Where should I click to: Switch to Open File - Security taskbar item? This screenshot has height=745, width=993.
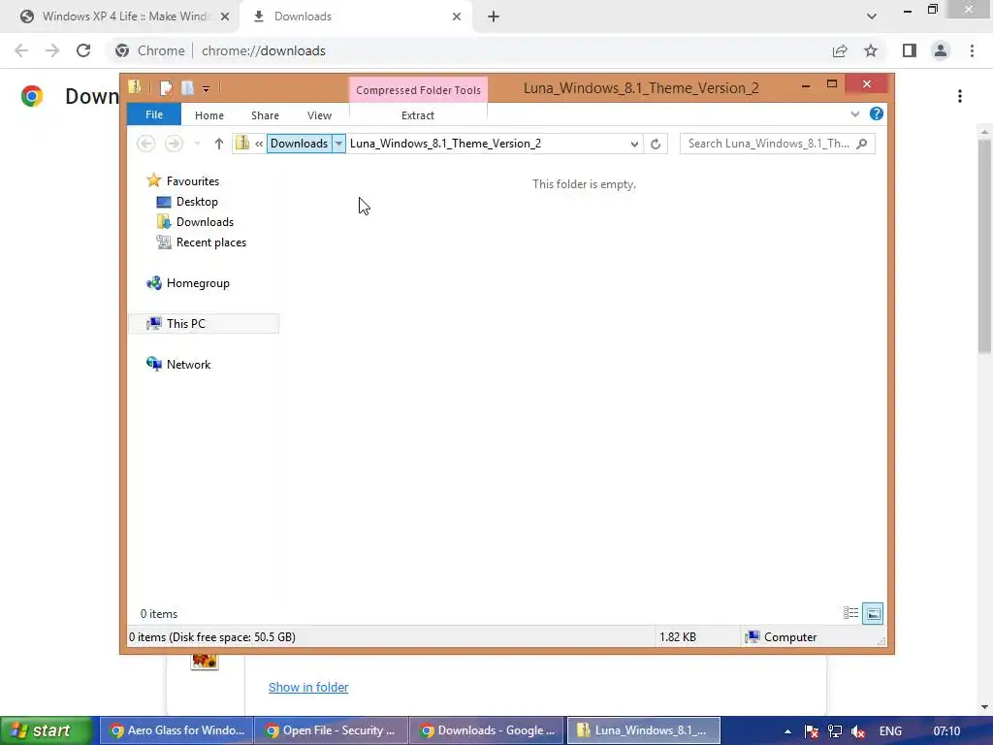(x=332, y=730)
